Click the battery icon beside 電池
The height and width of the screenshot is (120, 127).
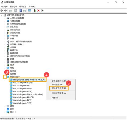(x=8, y=65)
